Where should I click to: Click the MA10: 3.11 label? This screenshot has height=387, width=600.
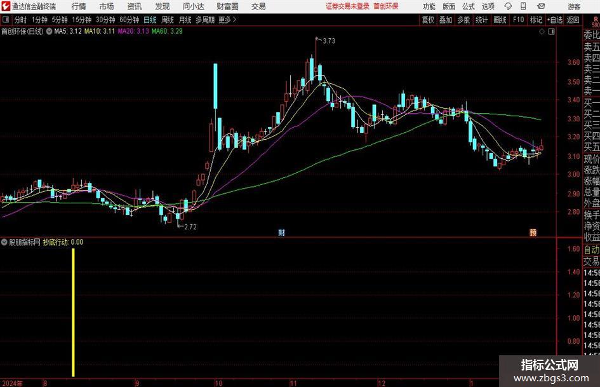(x=100, y=31)
